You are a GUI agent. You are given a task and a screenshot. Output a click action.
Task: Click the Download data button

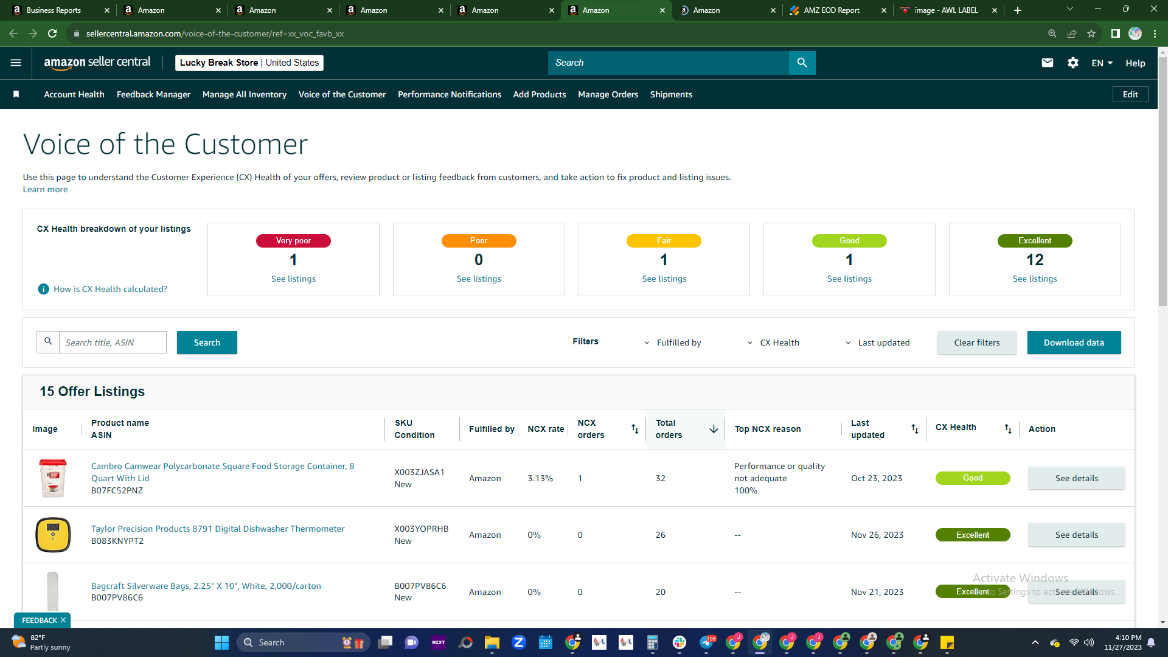coord(1074,342)
